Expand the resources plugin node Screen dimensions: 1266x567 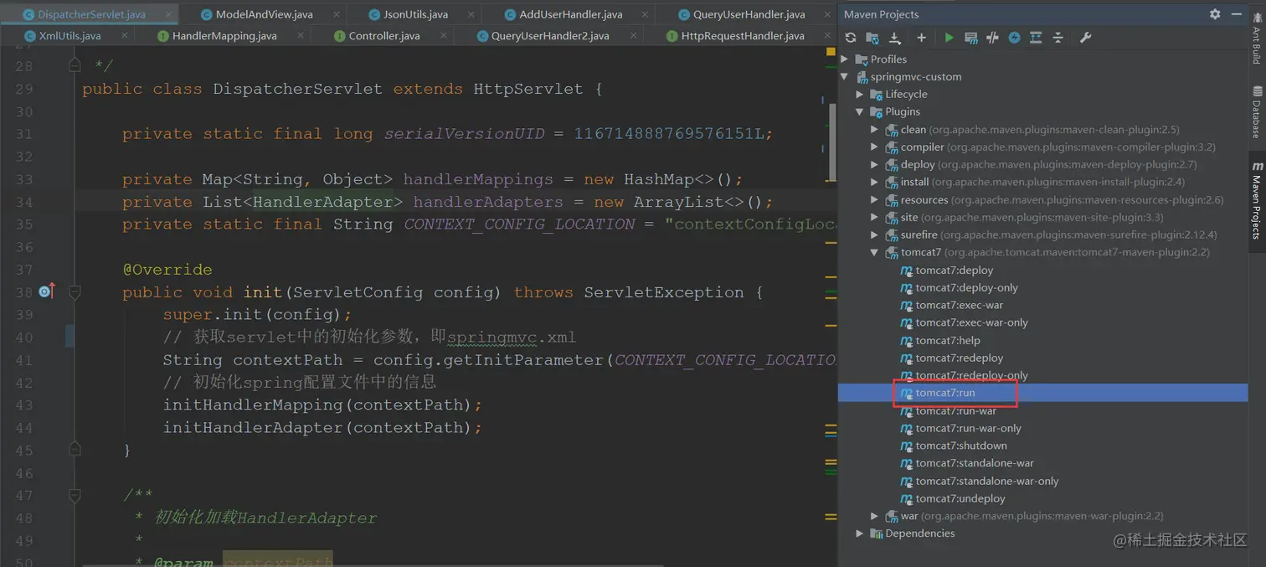click(x=875, y=200)
